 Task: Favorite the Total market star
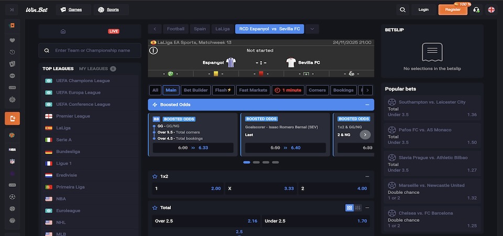pyautogui.click(x=155, y=208)
